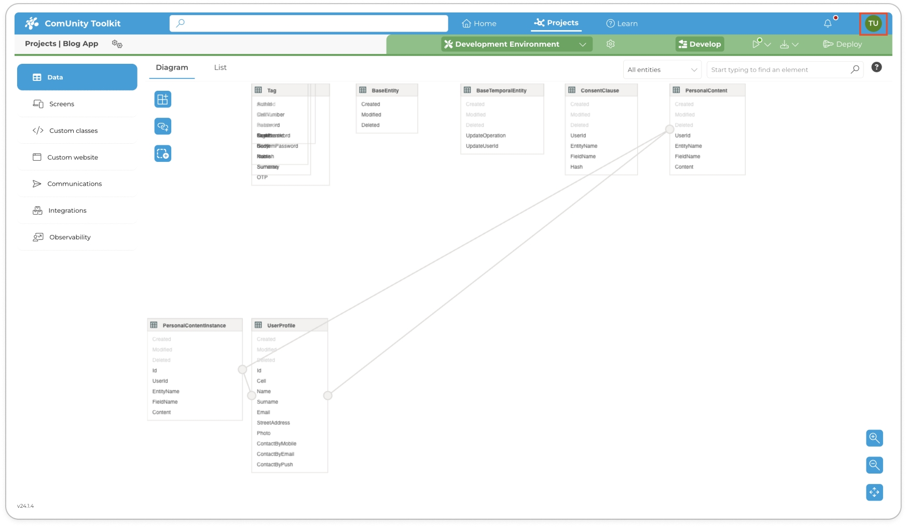The image size is (907, 527).
Task: Zoom out of the diagram
Action: click(x=874, y=465)
